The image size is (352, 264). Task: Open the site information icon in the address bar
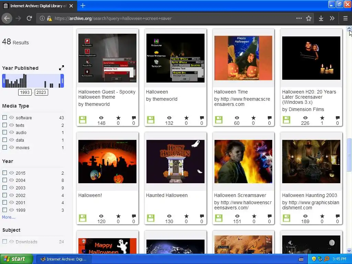click(42, 18)
